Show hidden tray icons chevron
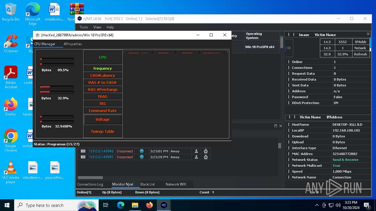The width and height of the screenshot is (376, 211). point(317,205)
